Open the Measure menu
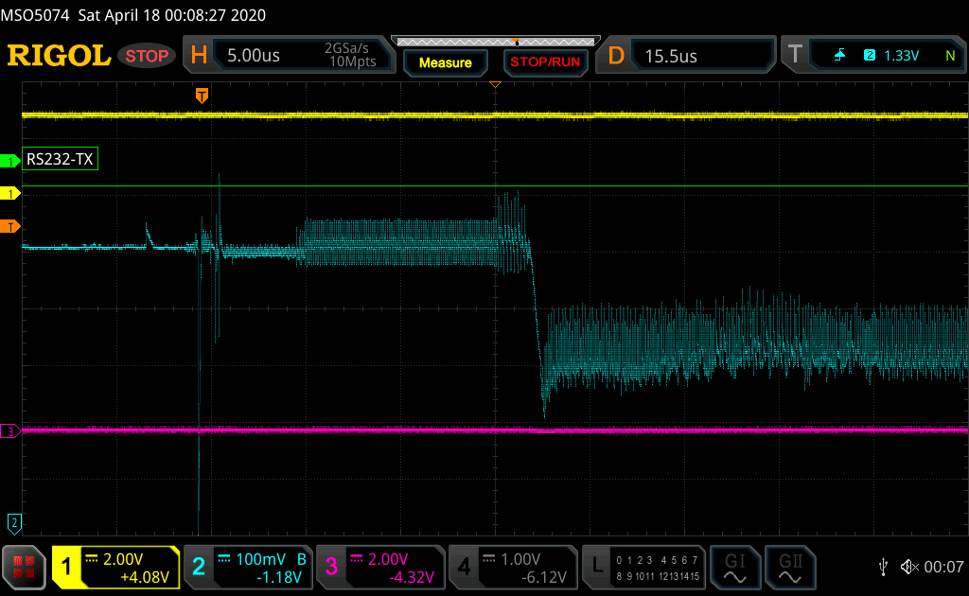The height and width of the screenshot is (596, 969). (445, 62)
